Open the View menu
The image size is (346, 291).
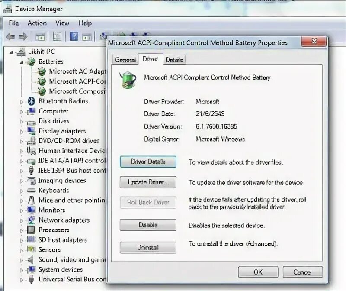[62, 23]
